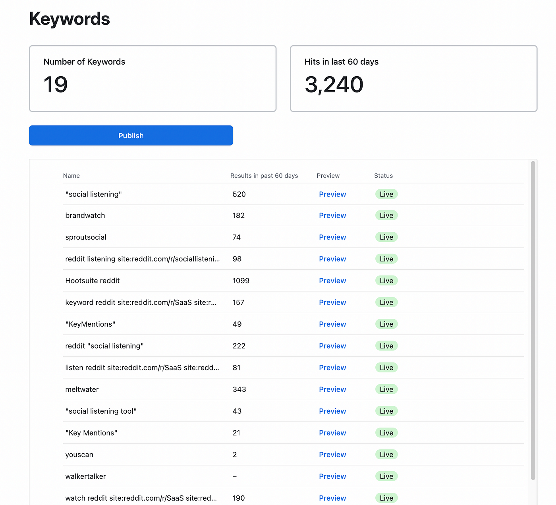
Task: Open Preview for listen reddit site row
Action: [332, 368]
